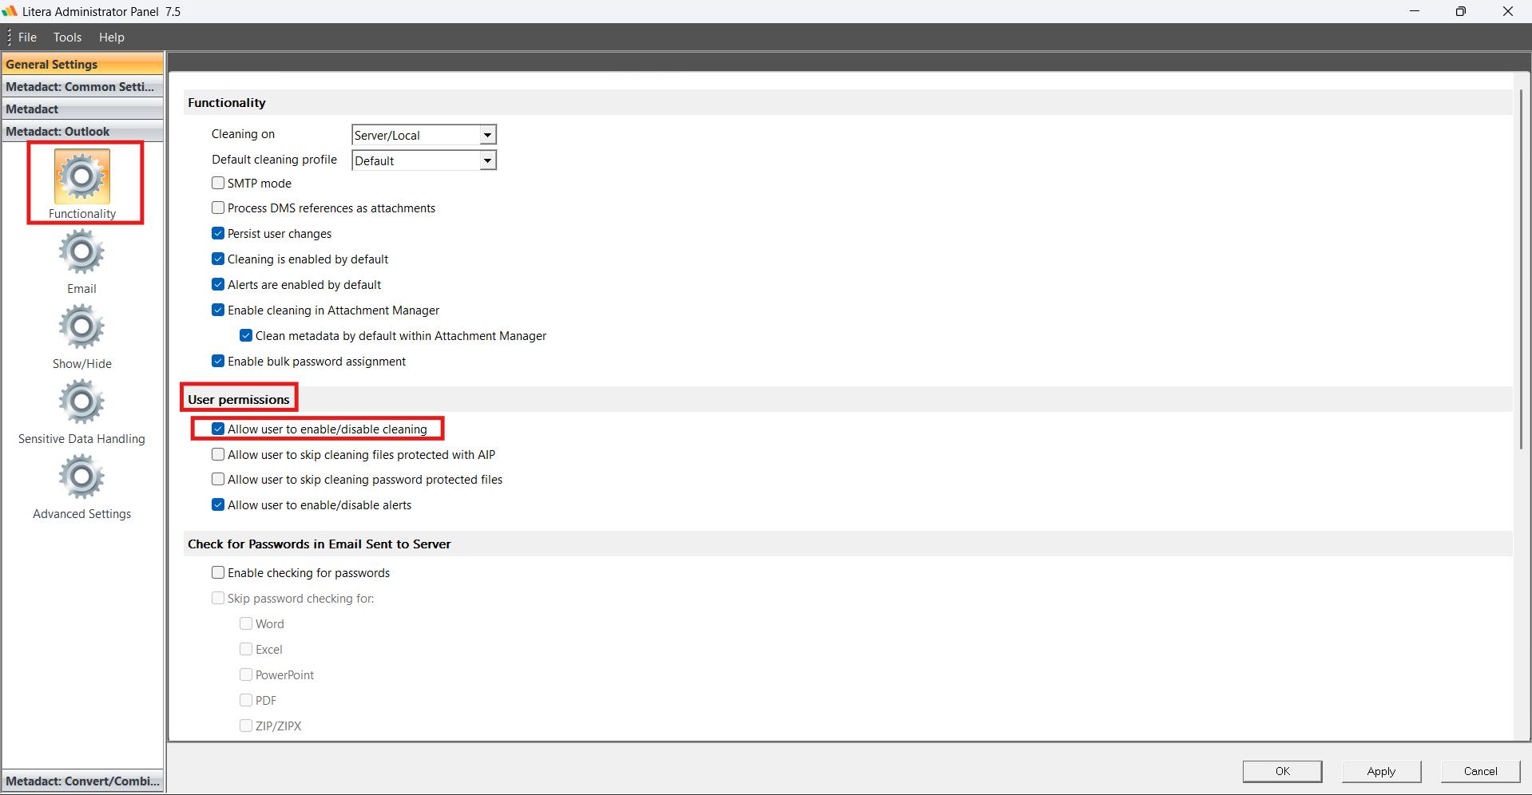This screenshot has width=1532, height=795.
Task: Expand the General Settings section
Action: [x=83, y=64]
